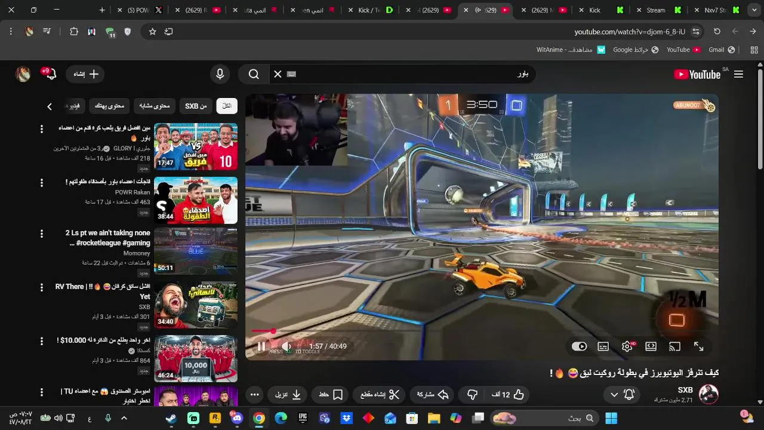764x430 pixels.
Task: Save the video with the حفظ button
Action: click(x=331, y=395)
